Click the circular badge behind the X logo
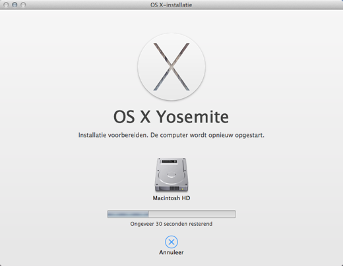Screen dimensions: 343x266 [171, 66]
